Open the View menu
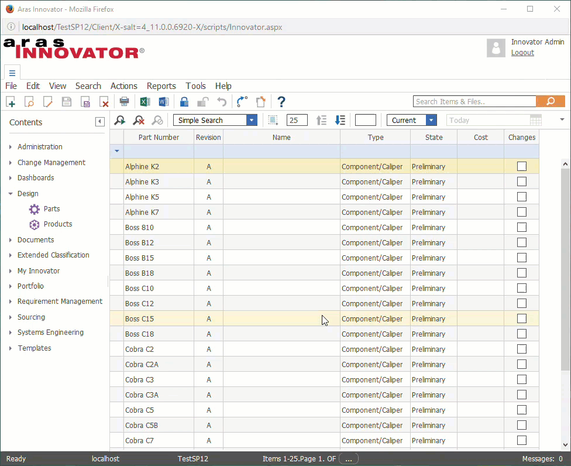Image resolution: width=571 pixels, height=466 pixels. (x=57, y=86)
